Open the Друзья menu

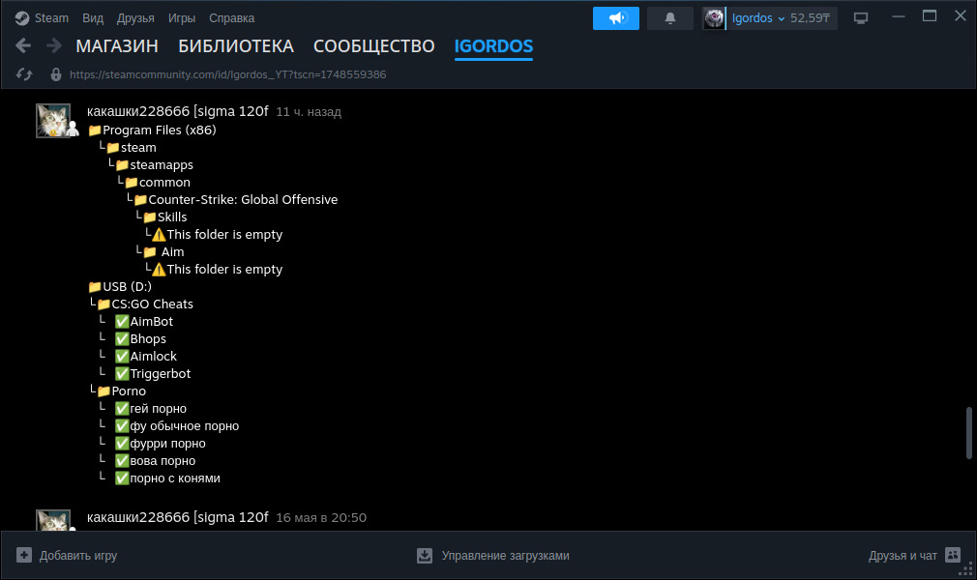click(135, 18)
